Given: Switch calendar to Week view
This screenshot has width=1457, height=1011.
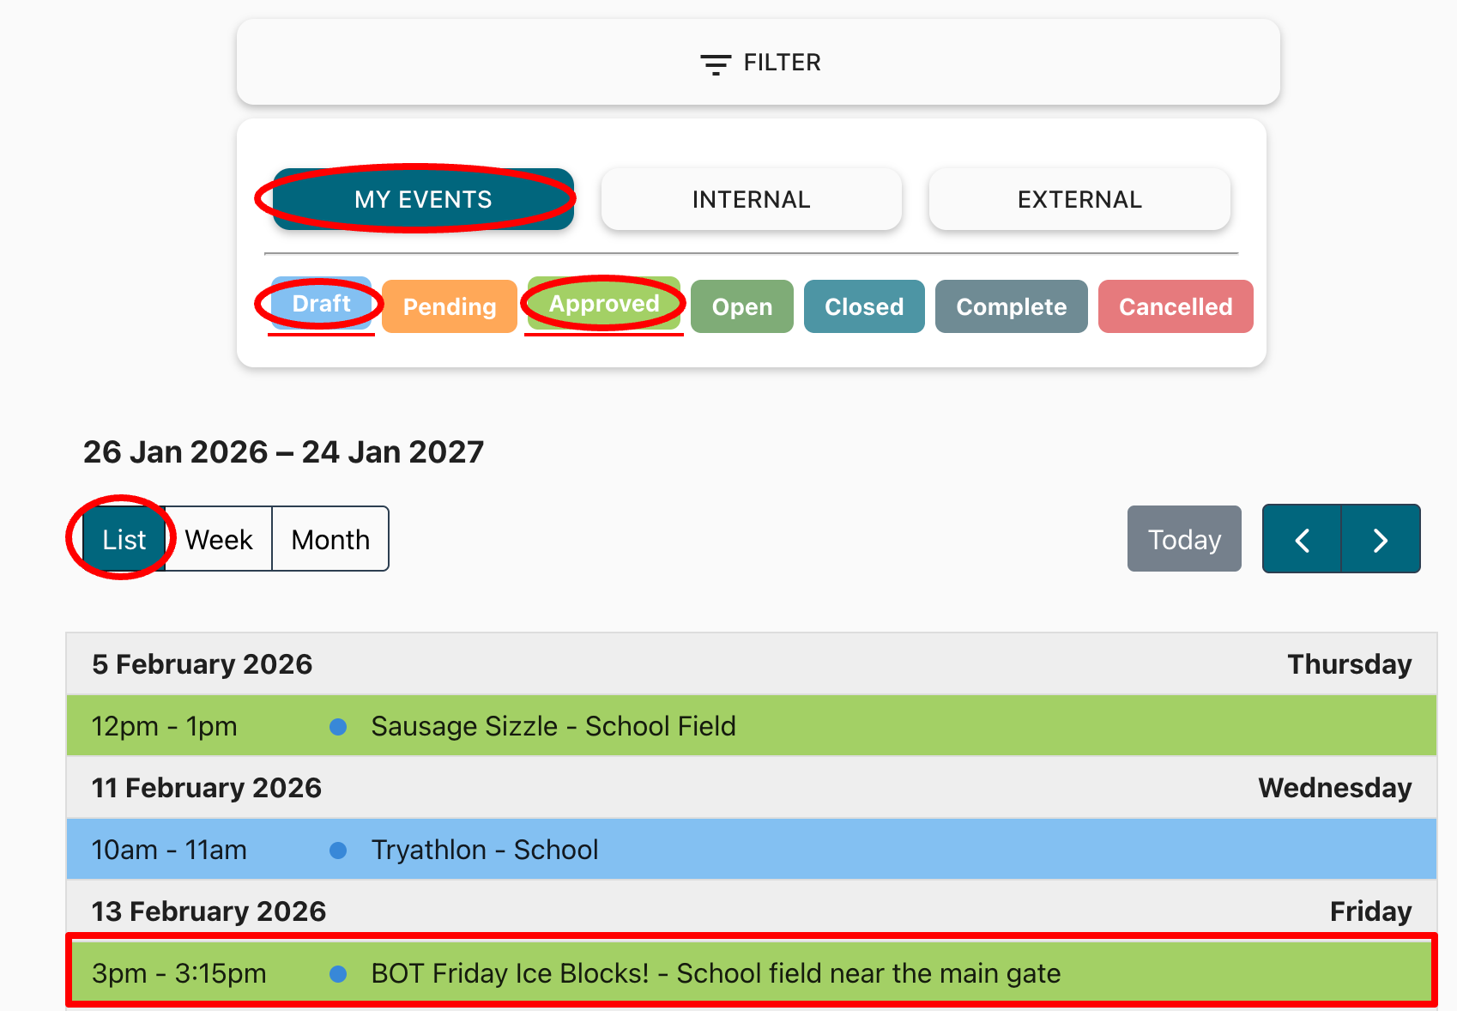Looking at the screenshot, I should [x=219, y=540].
